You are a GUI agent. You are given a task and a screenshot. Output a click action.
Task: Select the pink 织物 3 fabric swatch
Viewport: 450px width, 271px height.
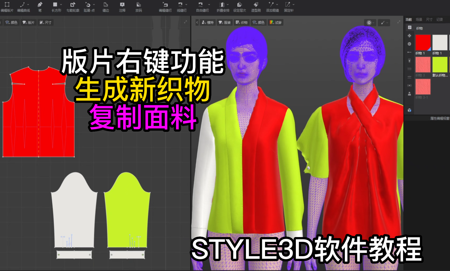(x=423, y=64)
